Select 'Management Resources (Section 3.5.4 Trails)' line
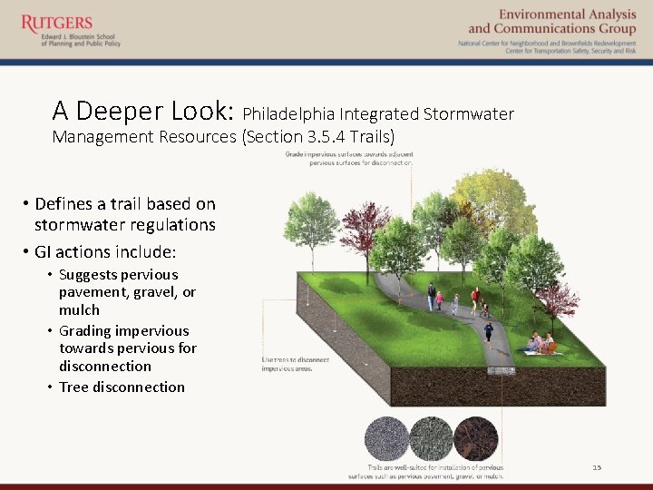Screen dimensions: 653x490 pos(223,137)
